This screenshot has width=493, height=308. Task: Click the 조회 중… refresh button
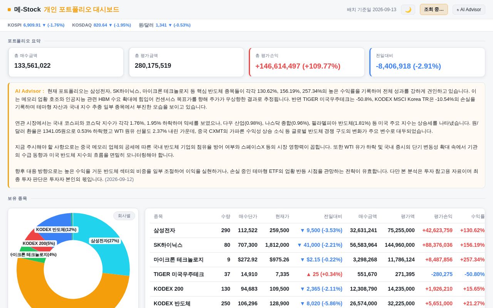click(434, 10)
